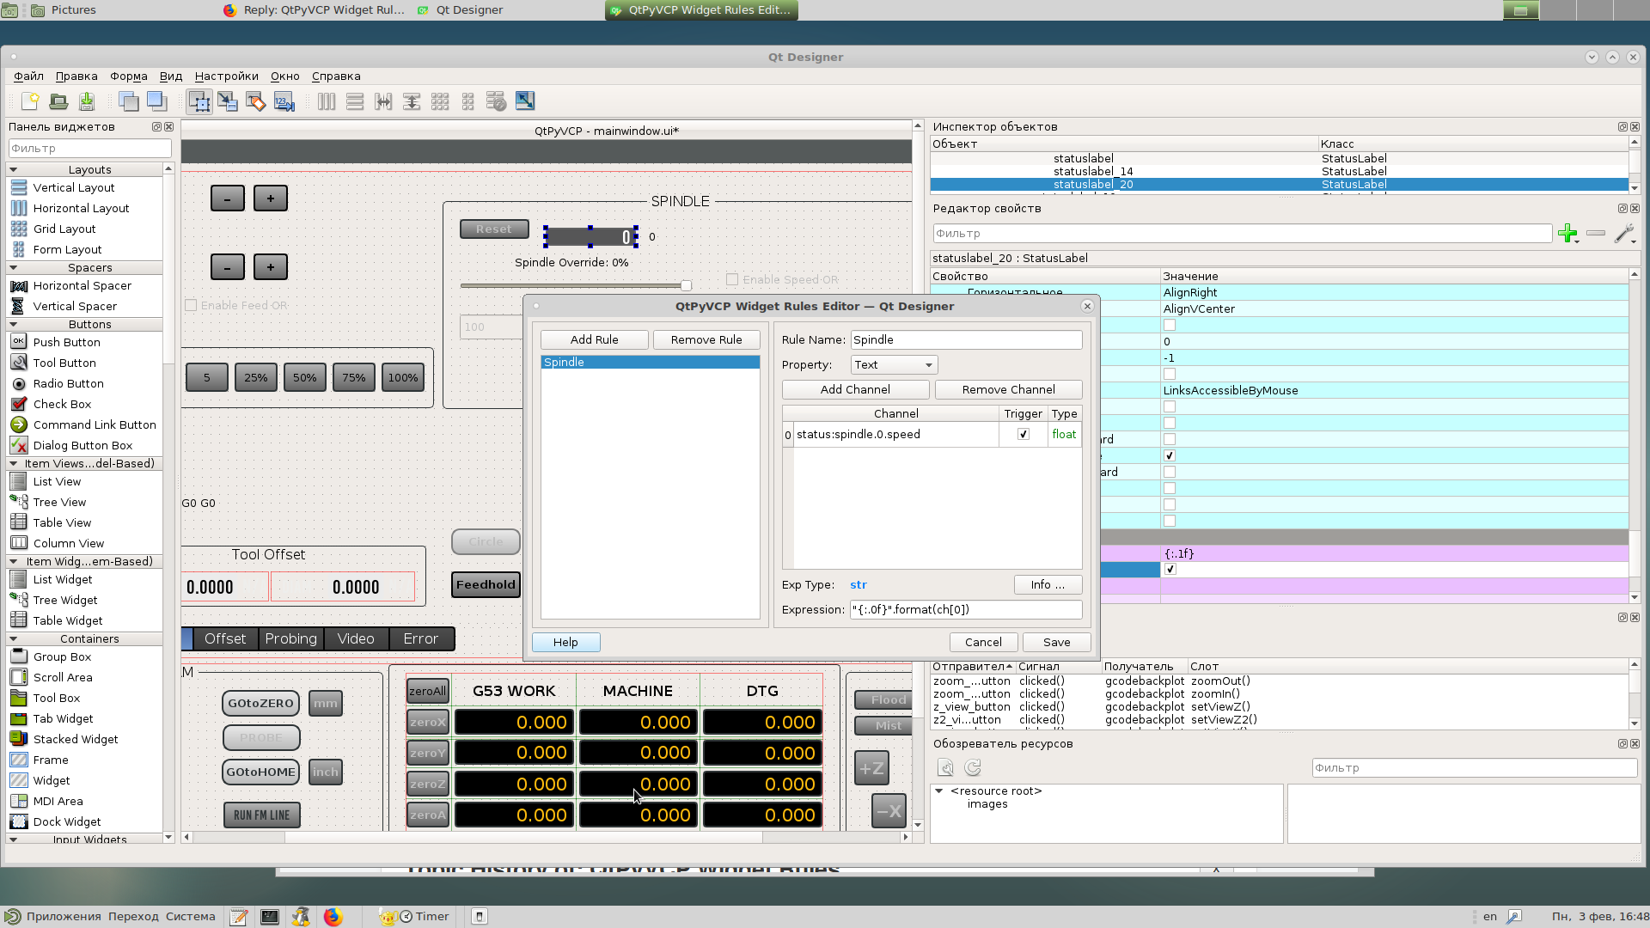
Task: Switch to Edit Buddies mode
Action: coord(256,101)
